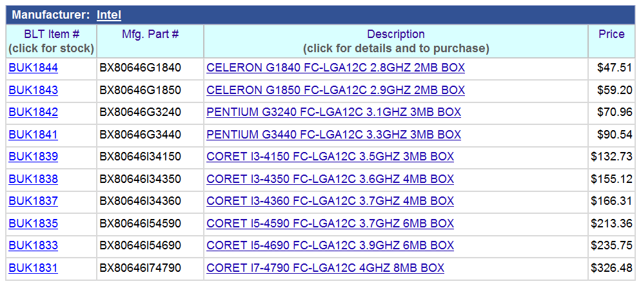Purchase the Core i3-4150 3.5GHz

tap(330, 157)
